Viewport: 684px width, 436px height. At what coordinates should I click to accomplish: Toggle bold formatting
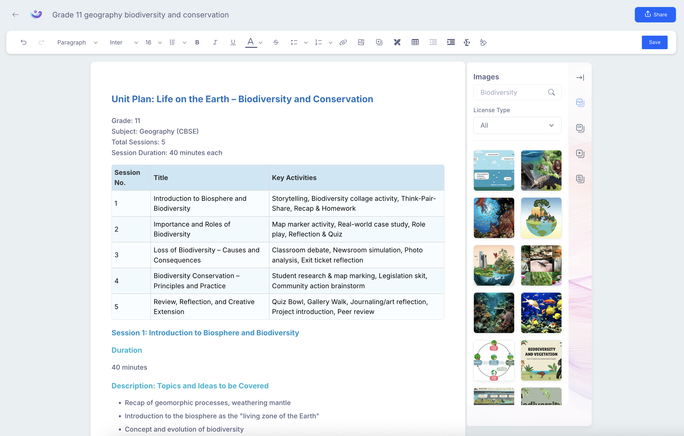click(x=197, y=42)
